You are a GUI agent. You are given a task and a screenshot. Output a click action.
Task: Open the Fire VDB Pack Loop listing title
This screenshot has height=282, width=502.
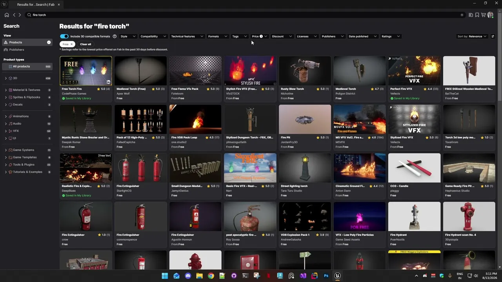tap(184, 137)
